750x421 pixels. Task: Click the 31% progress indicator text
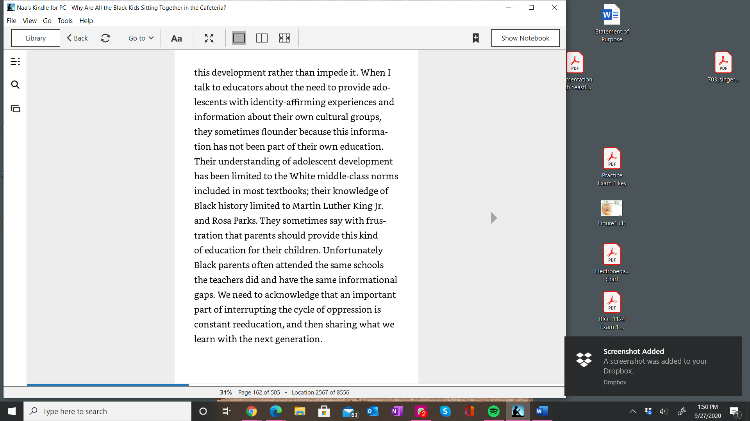coord(226,393)
